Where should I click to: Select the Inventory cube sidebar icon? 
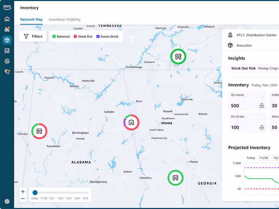pos(7,40)
